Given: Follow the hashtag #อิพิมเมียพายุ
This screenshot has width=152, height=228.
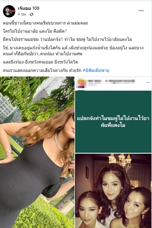Looking at the screenshot, I should [96, 71].
